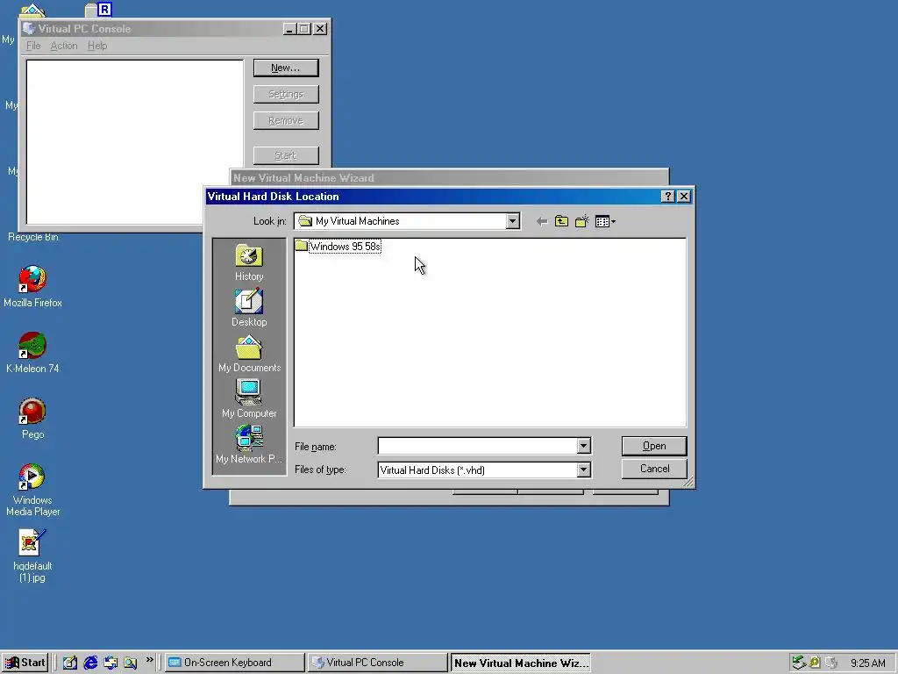898x674 pixels.
Task: Expand the Look in dropdown
Action: 512,221
